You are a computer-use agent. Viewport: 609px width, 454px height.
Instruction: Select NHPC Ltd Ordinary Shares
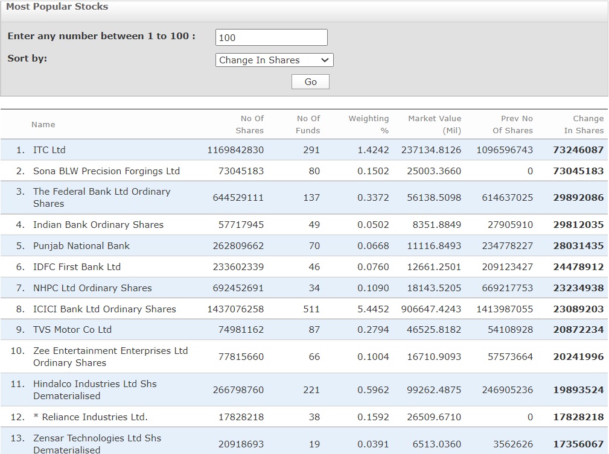point(92,288)
